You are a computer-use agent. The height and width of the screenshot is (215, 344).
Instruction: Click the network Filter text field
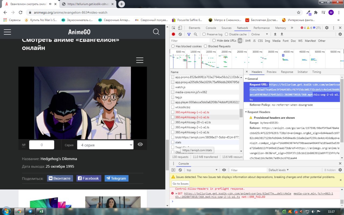point(190,41)
